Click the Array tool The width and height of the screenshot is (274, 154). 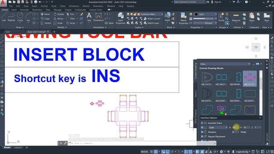[x=71, y=23]
